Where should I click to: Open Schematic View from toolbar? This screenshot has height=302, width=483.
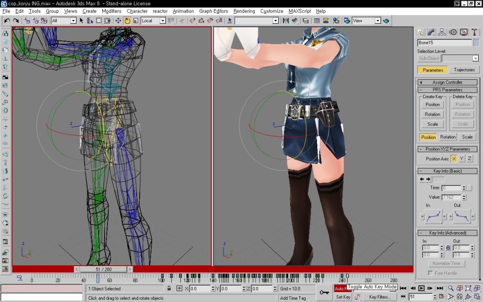coord(325,21)
